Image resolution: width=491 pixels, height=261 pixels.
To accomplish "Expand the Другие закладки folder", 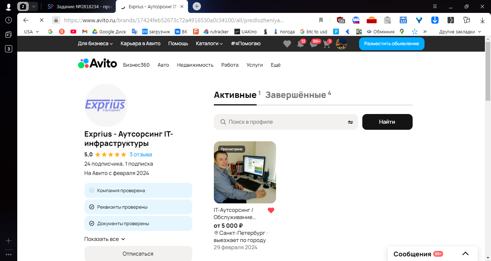I will coord(460,32).
